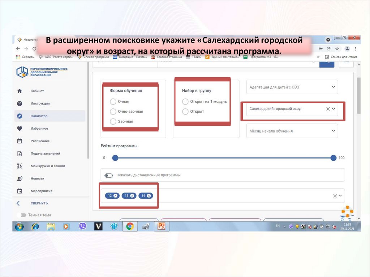The width and height of the screenshot is (370, 277).
Task: Open Windows Start button
Action: 20,226
